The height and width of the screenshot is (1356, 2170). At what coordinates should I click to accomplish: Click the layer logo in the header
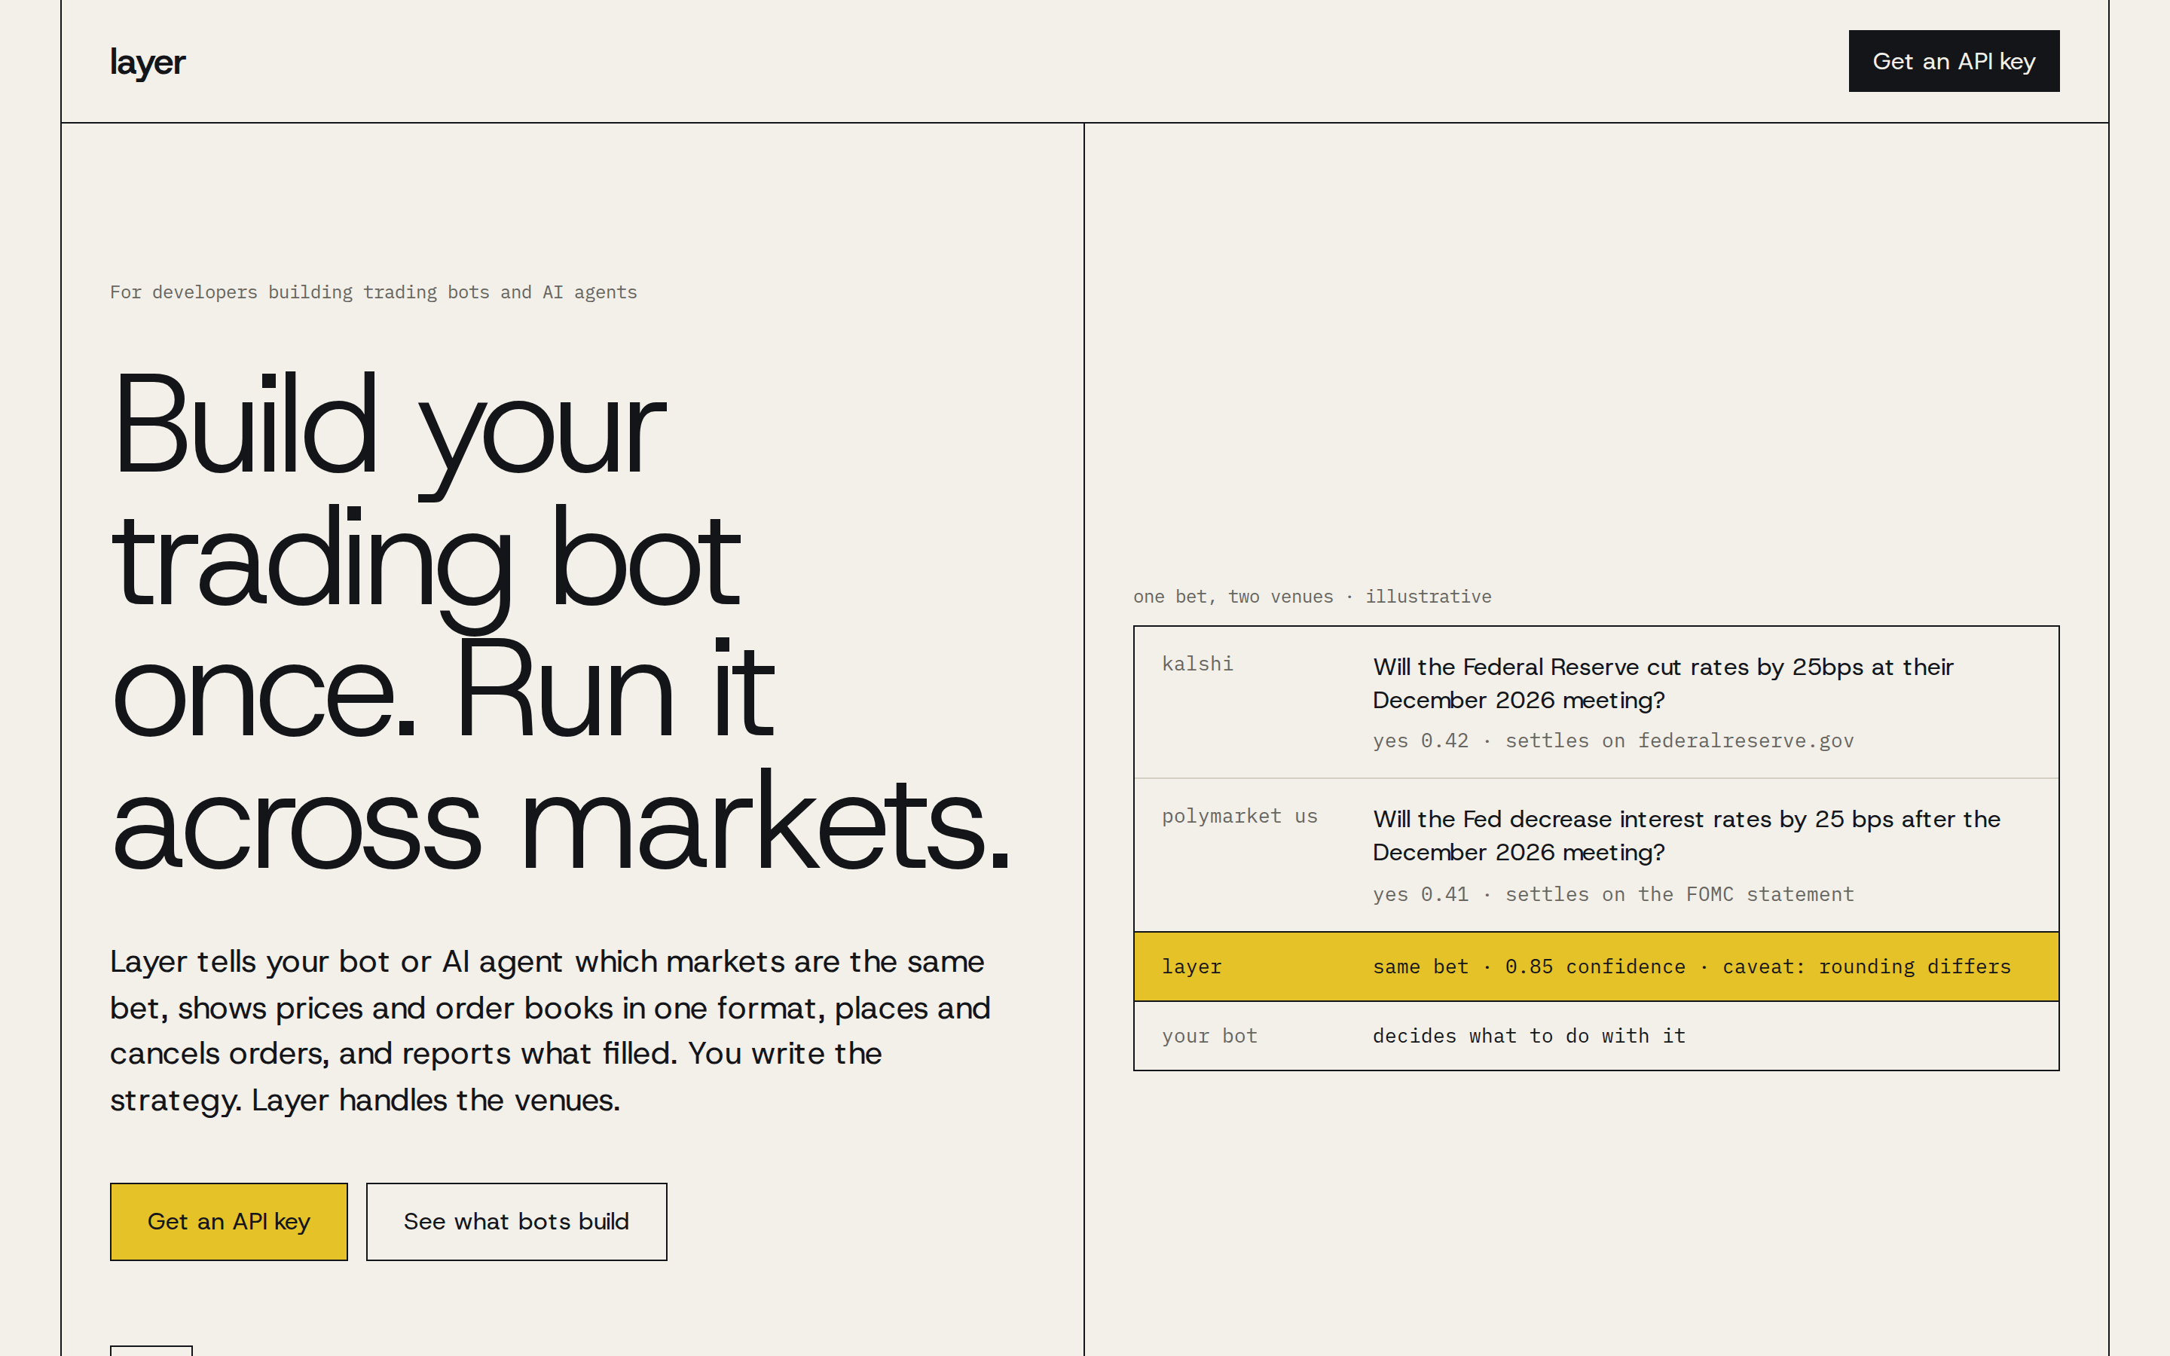[x=147, y=62]
